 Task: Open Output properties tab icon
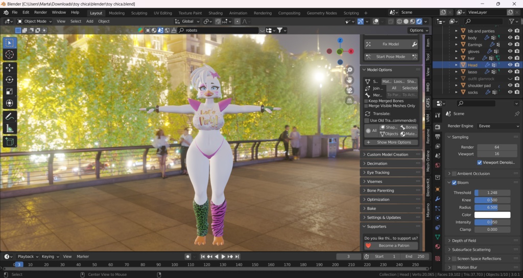(438, 137)
